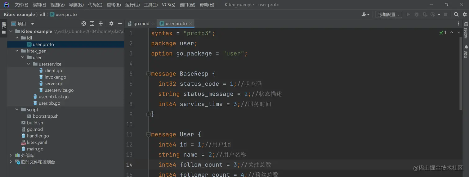Click the Collapse All icon in project panel
The image size is (469, 177).
point(100,24)
